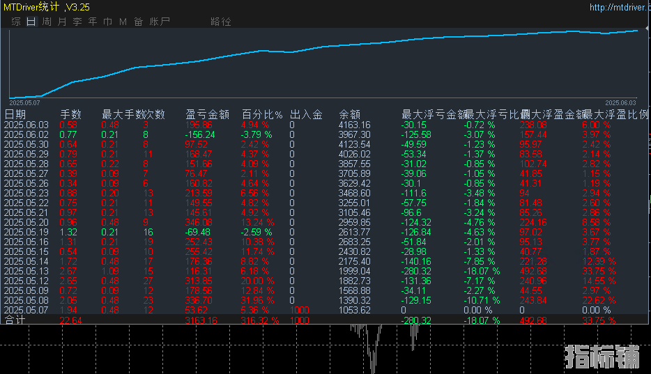Click the total percentage 316.32 %
Screen dimensions: 651x374
(260, 320)
